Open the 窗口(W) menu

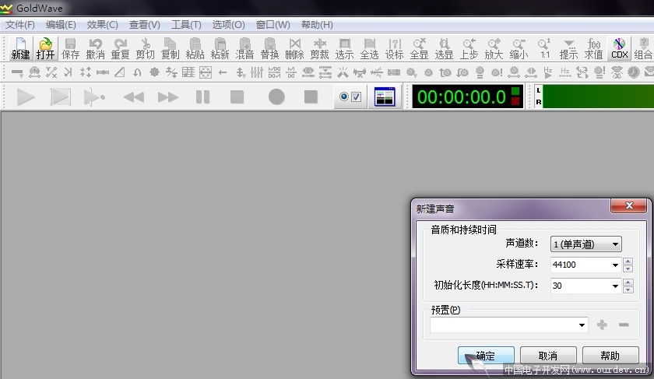(x=272, y=25)
